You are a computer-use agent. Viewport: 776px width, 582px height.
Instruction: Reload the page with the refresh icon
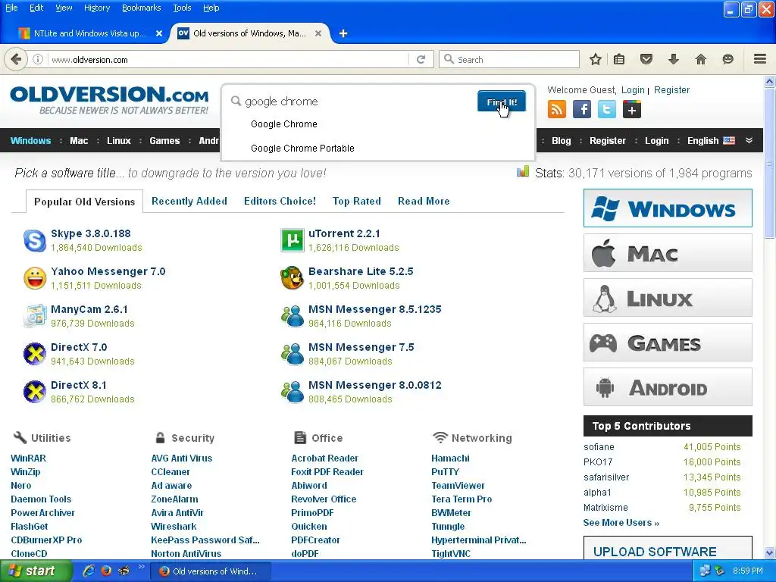tap(421, 59)
